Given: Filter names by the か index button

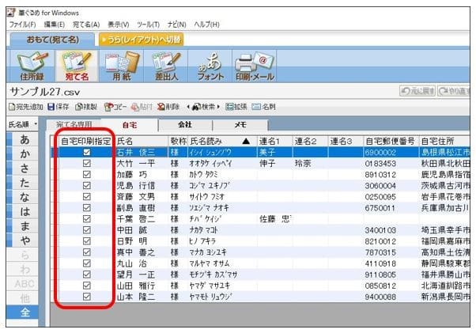Looking at the screenshot, I should click(x=26, y=155).
